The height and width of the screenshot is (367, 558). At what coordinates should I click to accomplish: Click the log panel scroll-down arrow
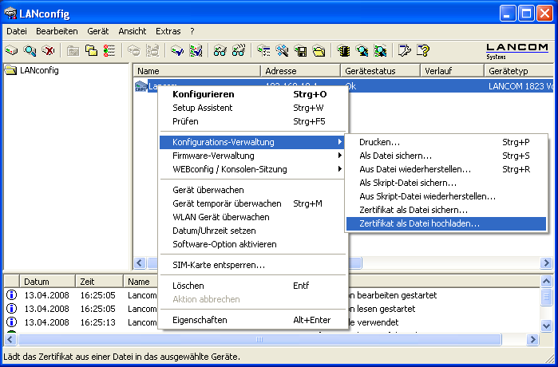(547, 325)
